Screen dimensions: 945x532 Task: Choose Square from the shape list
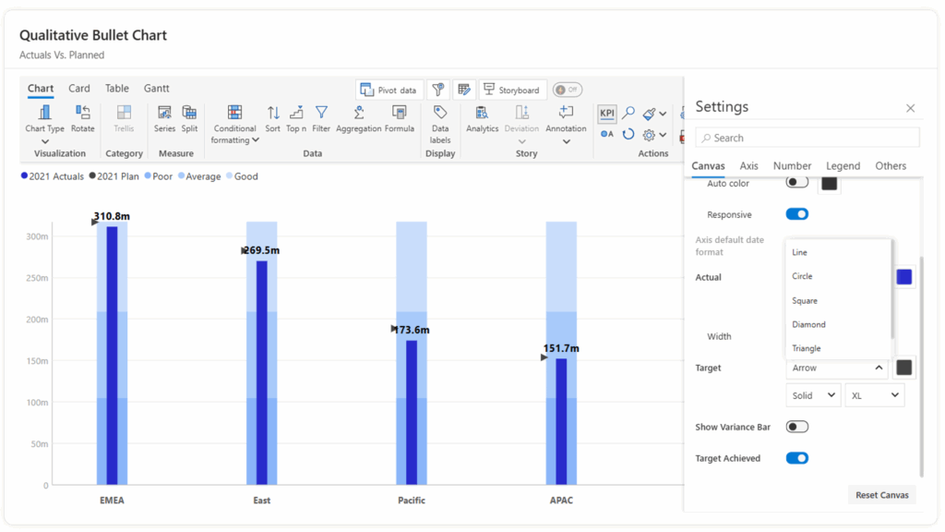pyautogui.click(x=838, y=300)
